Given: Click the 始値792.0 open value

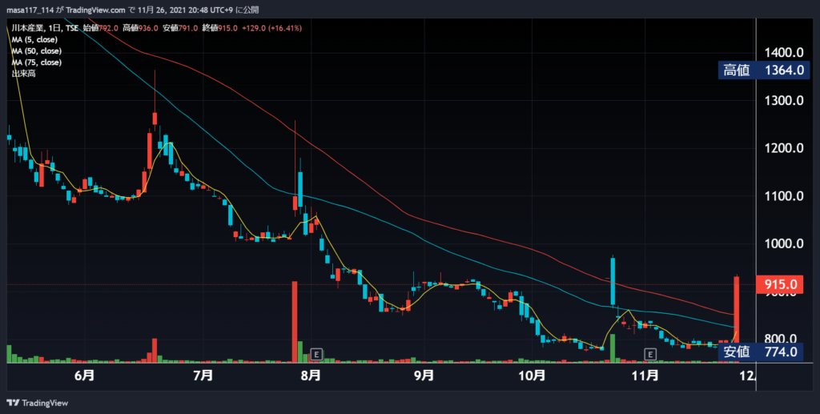Looking at the screenshot, I should click(100, 28).
